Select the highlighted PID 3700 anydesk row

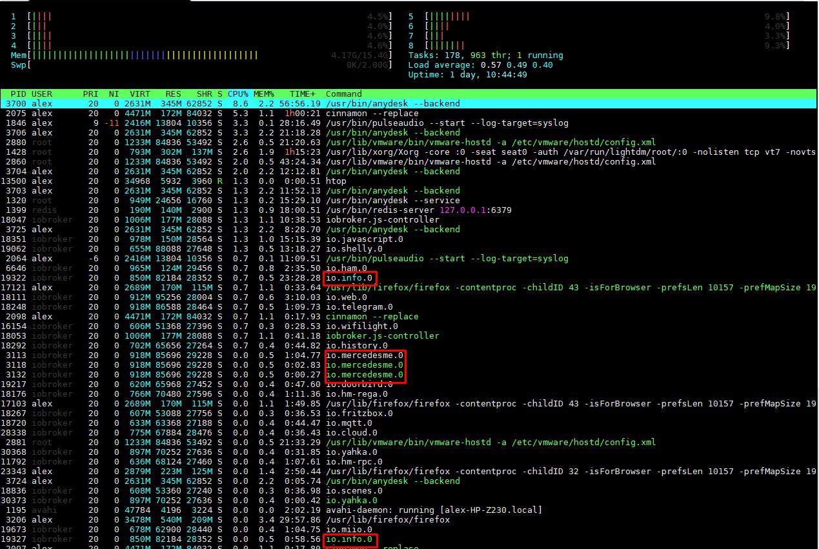coord(409,103)
